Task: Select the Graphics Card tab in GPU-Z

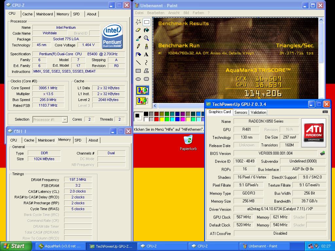Action: (x=220, y=112)
